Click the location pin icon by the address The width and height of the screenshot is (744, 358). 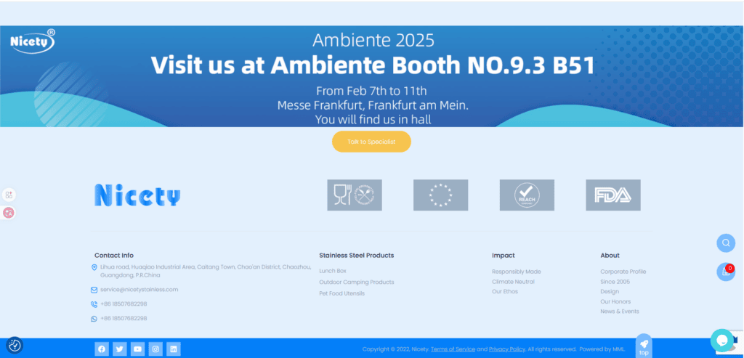pos(94,267)
